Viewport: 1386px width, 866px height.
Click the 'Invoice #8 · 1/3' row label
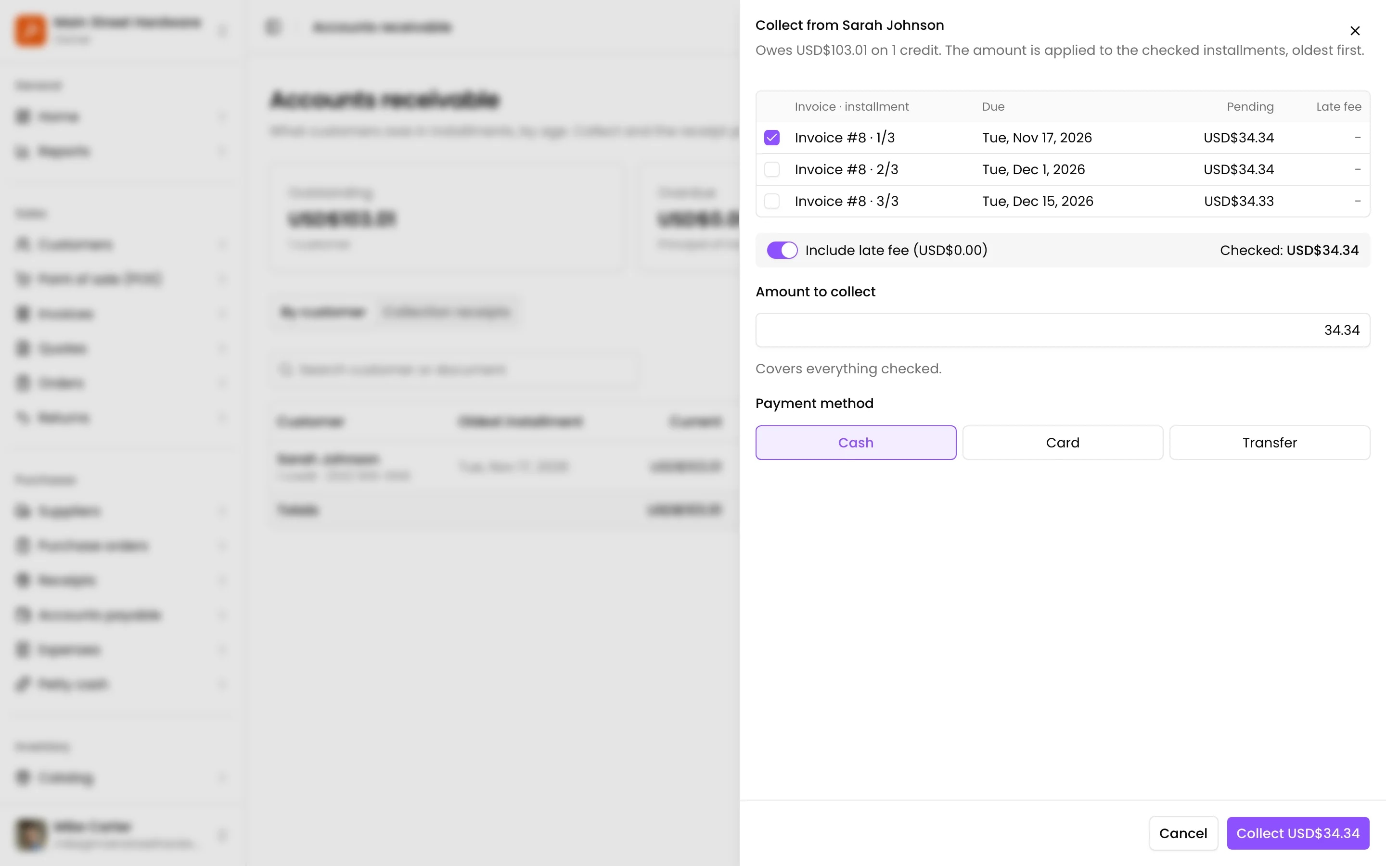pos(844,138)
